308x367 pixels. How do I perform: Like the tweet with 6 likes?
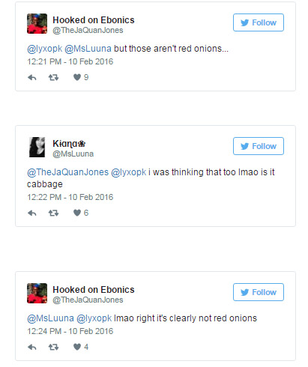point(77,213)
